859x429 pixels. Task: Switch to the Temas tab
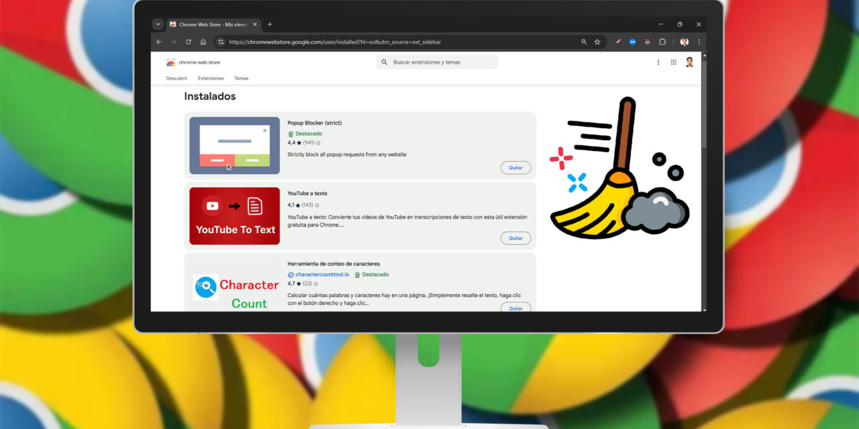(241, 78)
